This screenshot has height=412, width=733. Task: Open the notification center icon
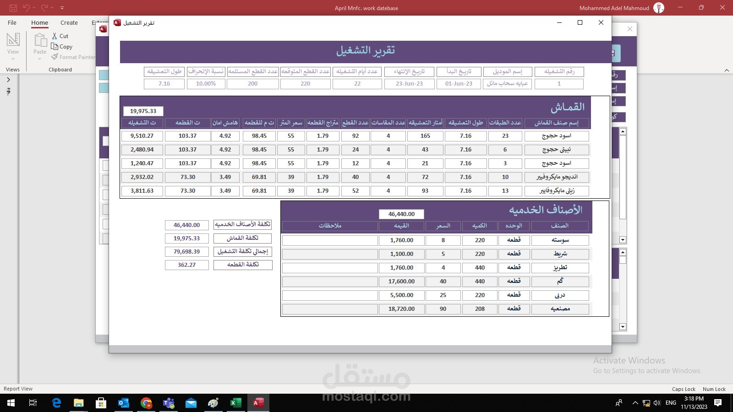(718, 403)
